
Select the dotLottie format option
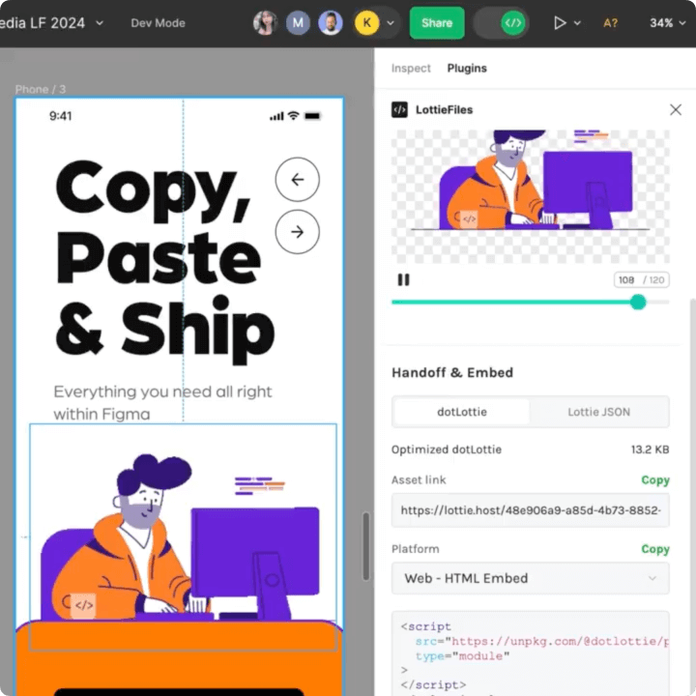[x=462, y=412]
